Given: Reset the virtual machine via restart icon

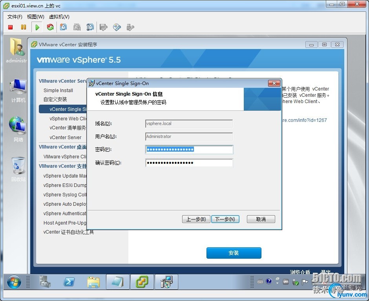Looking at the screenshot, I should [x=50, y=27].
